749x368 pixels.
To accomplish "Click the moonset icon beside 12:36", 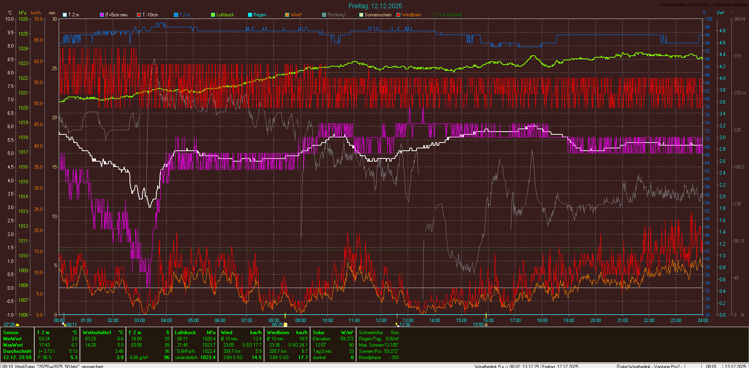I will click(397, 324).
